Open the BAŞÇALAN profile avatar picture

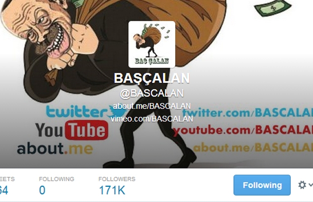pyautogui.click(x=152, y=44)
